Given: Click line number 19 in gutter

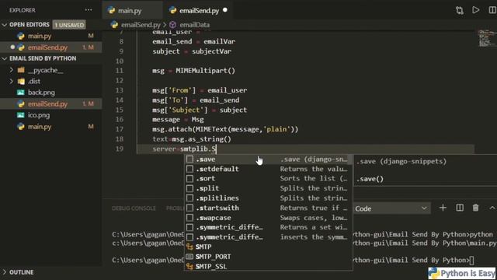Looking at the screenshot, I should [x=119, y=149].
